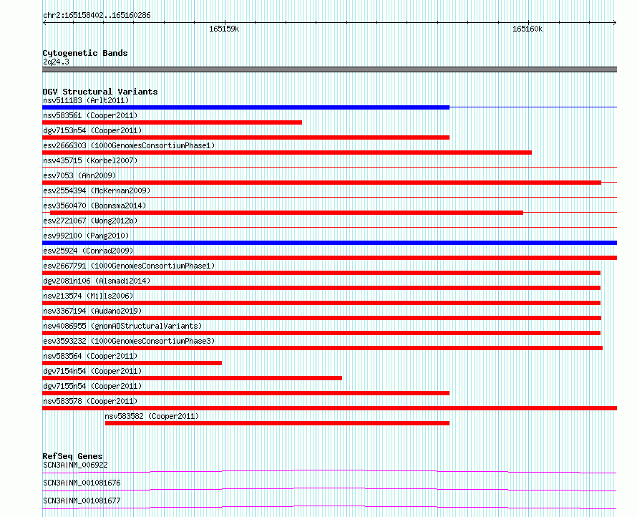The width and height of the screenshot is (637, 517).
Task: Click esv2667791 (1000GenomesConsortiumPhase1) label
Action: pyautogui.click(x=129, y=266)
